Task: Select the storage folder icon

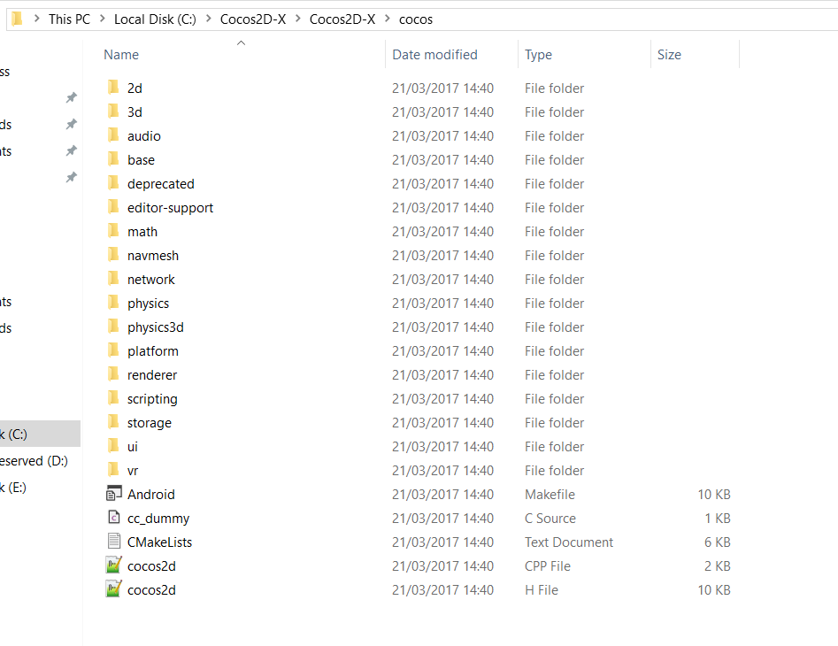Action: pos(112,422)
